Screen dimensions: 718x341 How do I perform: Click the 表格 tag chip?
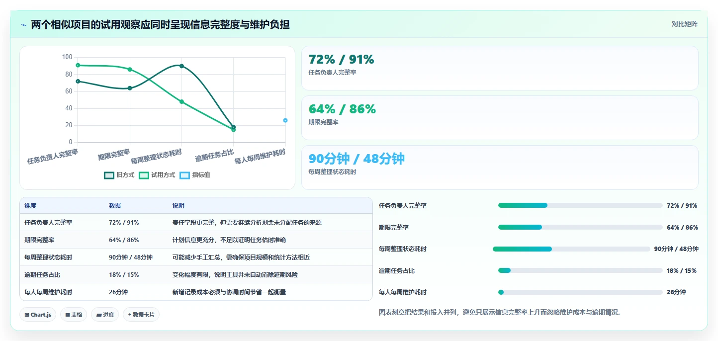(74, 315)
